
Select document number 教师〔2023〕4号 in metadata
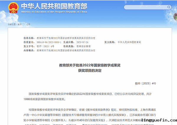click(x=45, y=46)
